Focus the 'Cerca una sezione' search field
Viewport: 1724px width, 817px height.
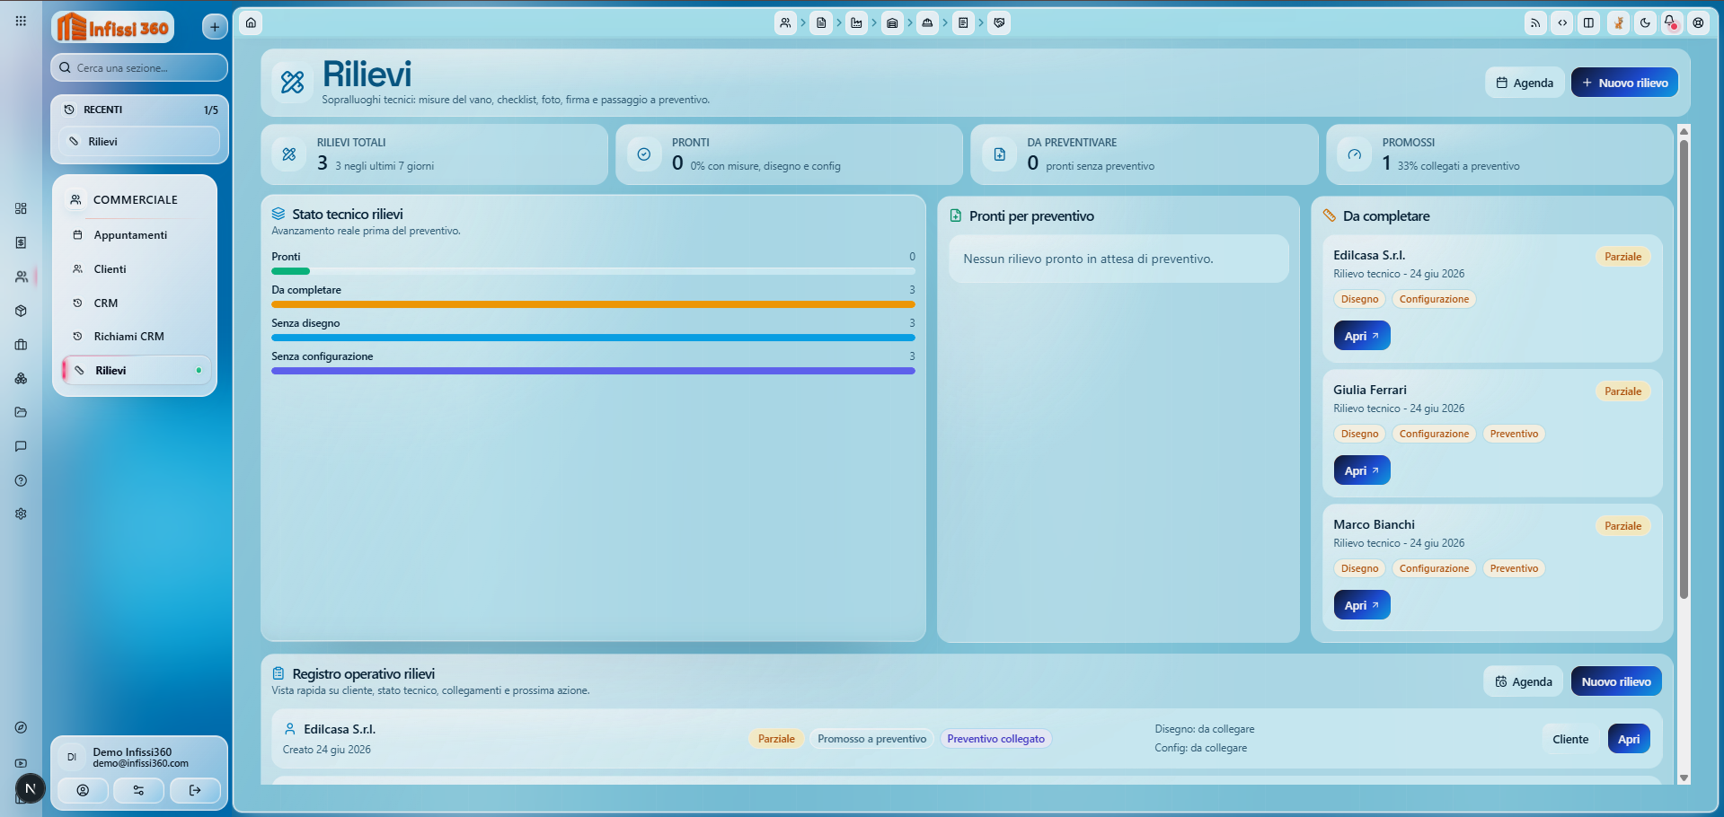(x=139, y=67)
